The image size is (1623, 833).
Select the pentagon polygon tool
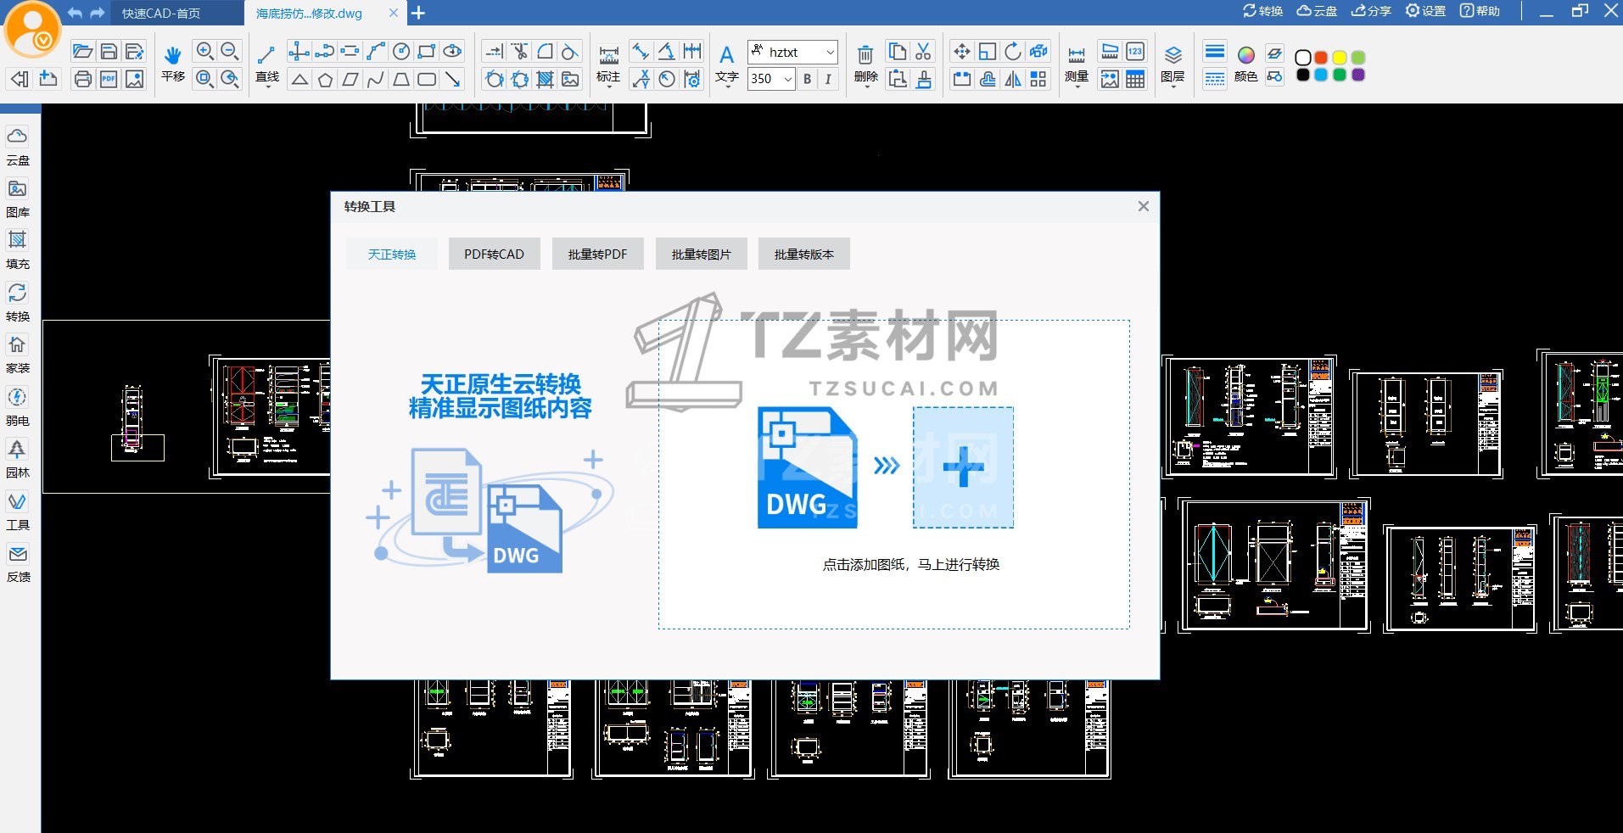[x=325, y=80]
